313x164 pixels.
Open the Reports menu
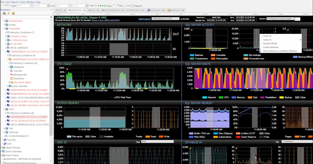[x=15, y=2]
